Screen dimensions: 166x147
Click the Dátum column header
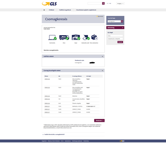coord(46,76)
